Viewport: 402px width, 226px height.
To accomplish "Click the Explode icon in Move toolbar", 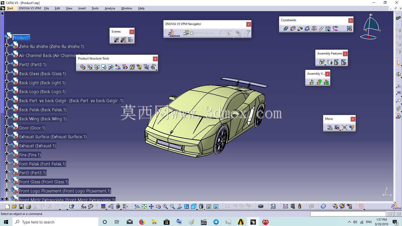I will pos(345,127).
